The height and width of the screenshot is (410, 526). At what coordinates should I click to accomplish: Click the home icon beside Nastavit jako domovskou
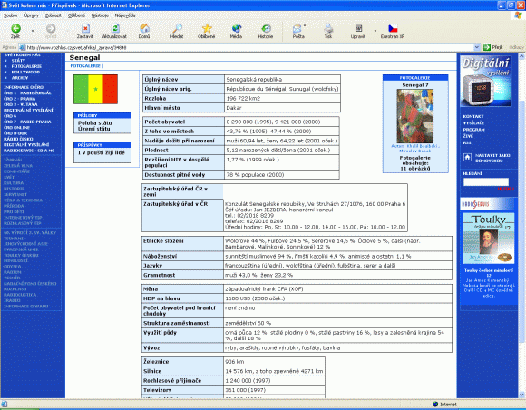point(467,157)
